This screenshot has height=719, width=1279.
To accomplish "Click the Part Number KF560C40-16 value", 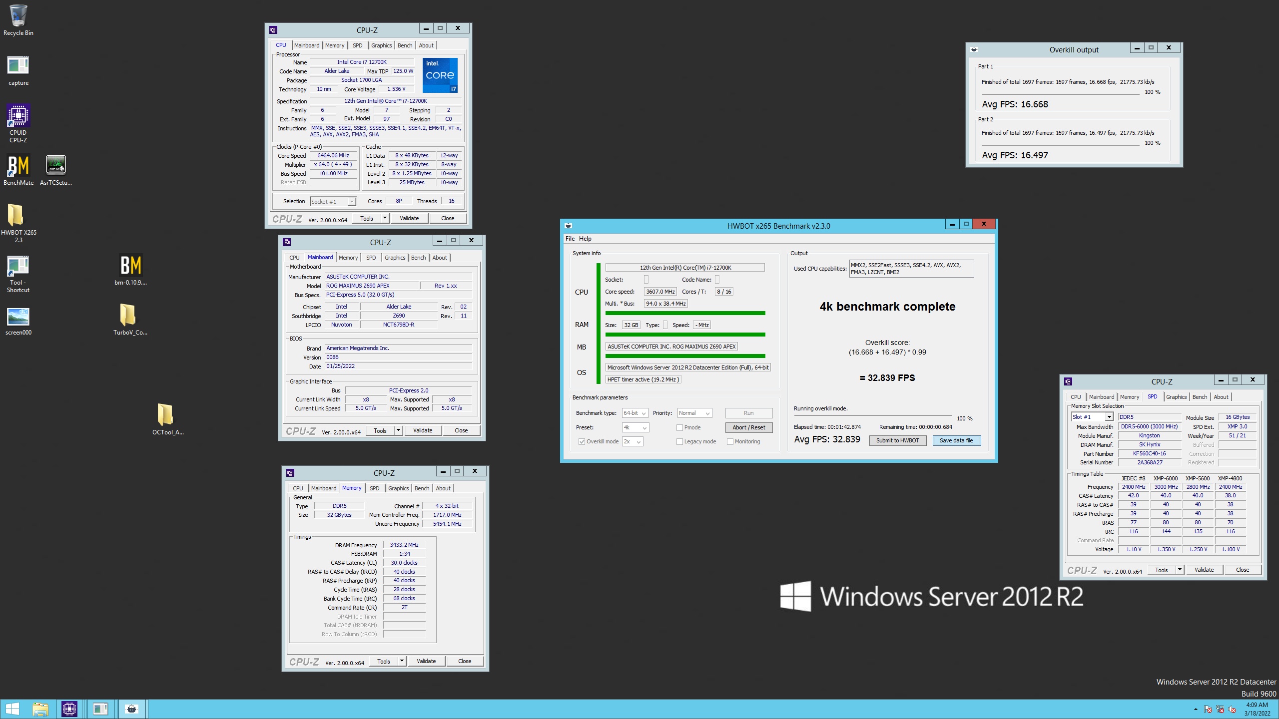I will coord(1149,453).
